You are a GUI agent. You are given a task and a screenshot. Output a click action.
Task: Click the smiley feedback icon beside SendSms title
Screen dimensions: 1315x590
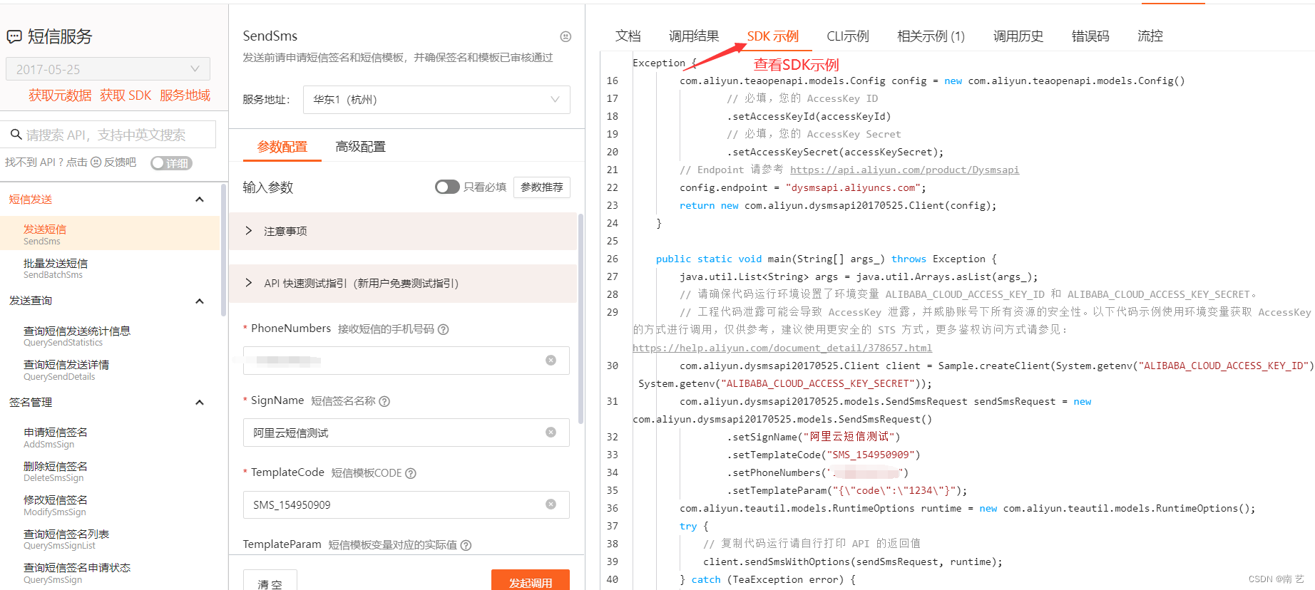(x=566, y=36)
